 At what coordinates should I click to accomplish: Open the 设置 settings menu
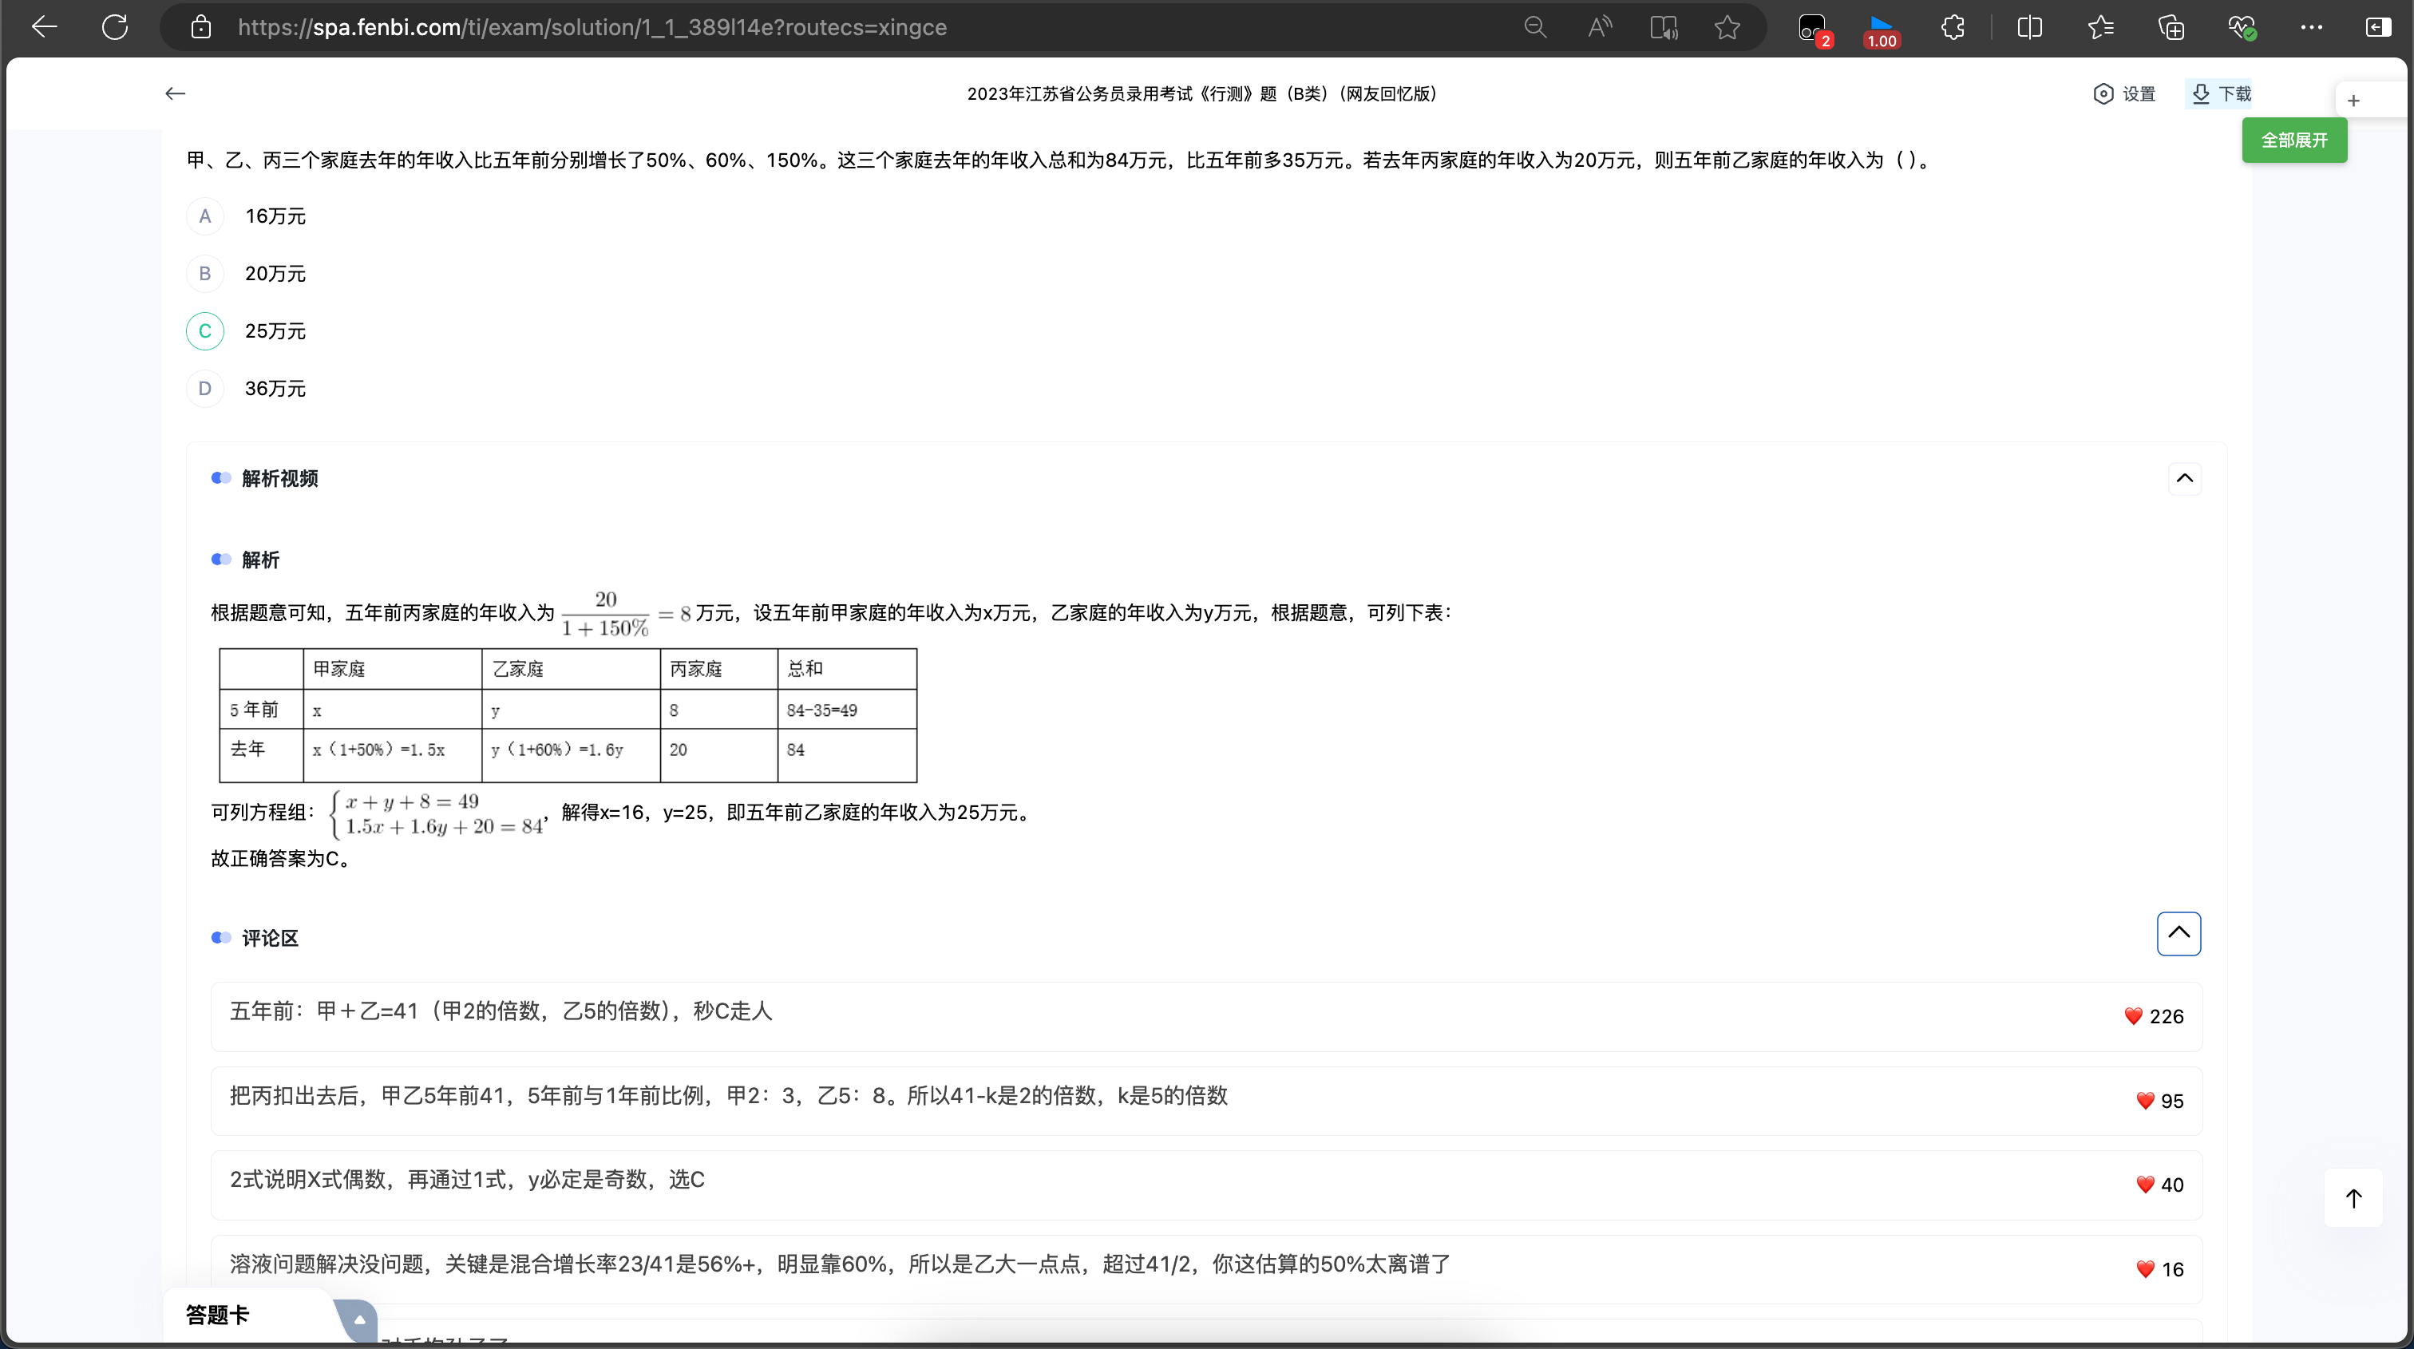pyautogui.click(x=2124, y=93)
